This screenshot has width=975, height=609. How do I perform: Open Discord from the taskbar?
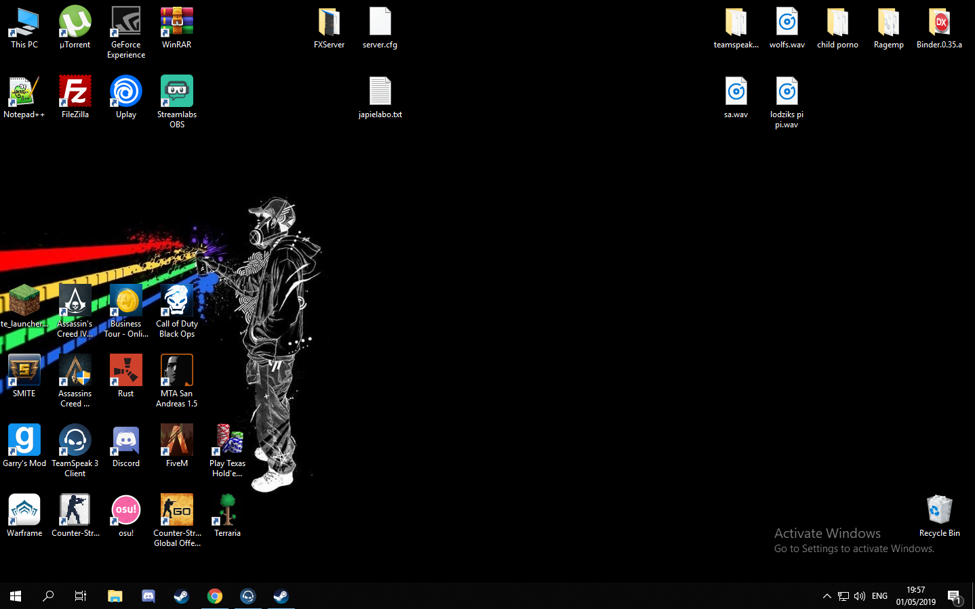[148, 596]
